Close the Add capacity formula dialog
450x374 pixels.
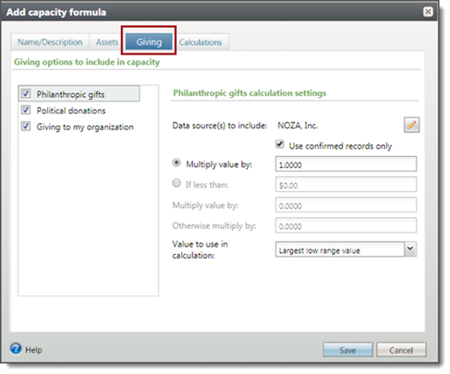[x=428, y=12]
